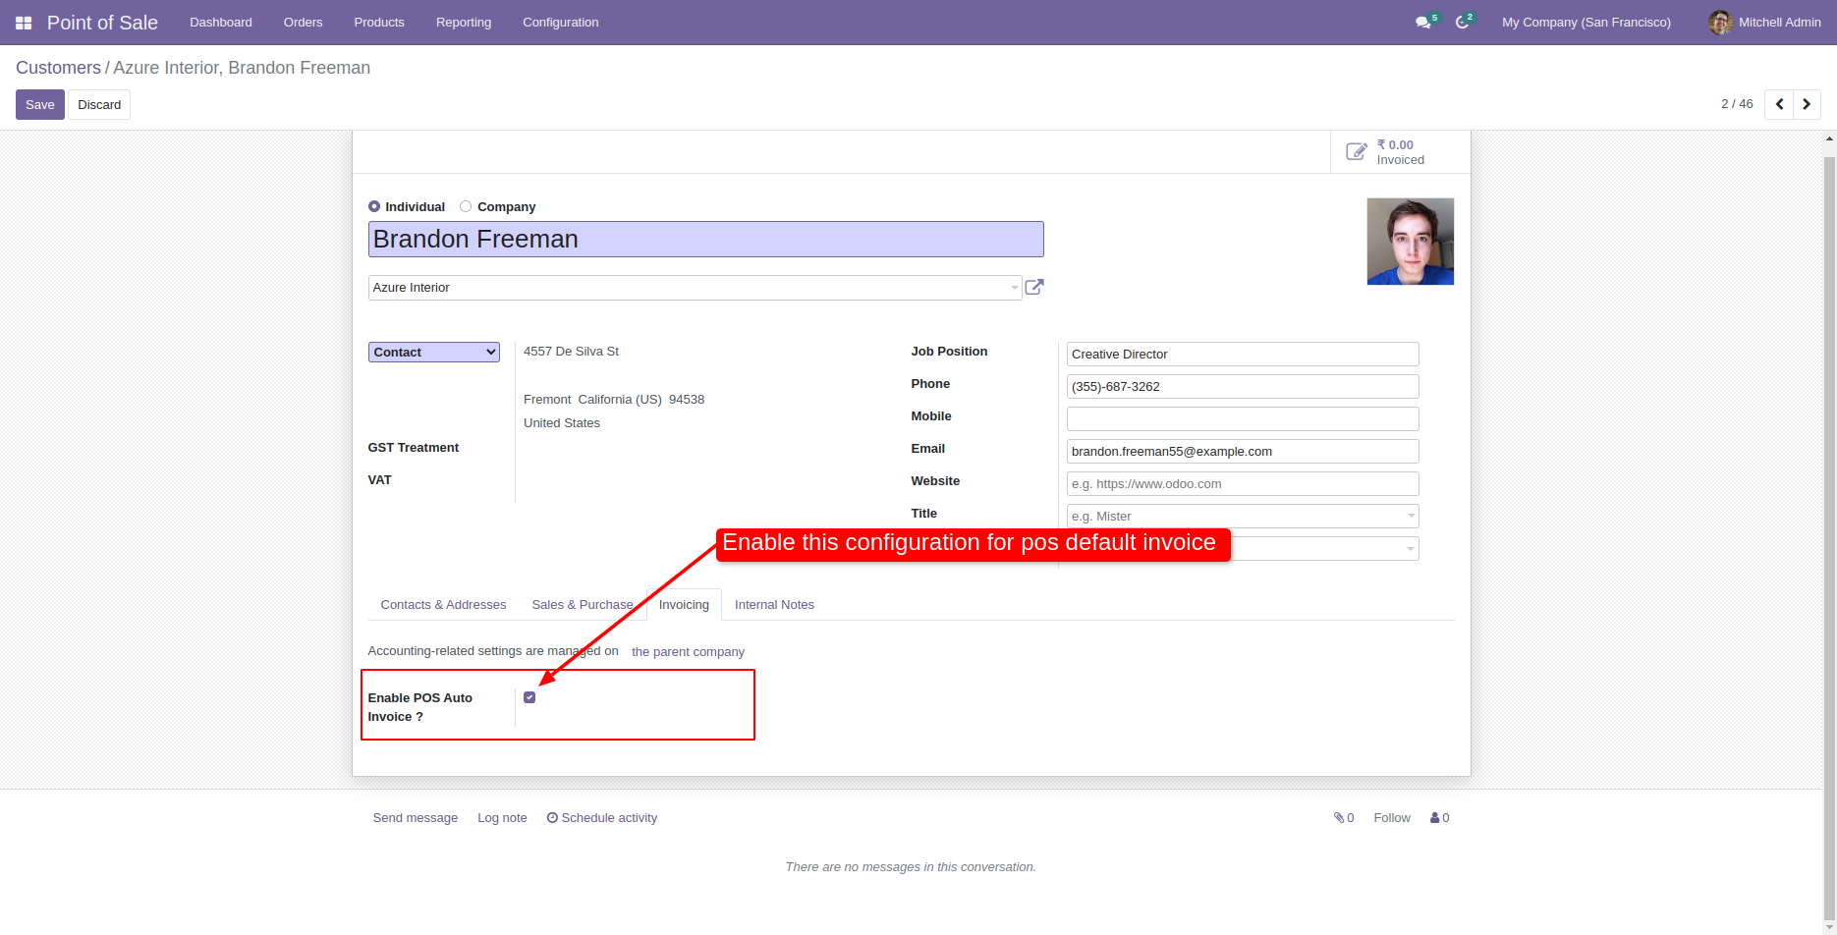Open the activities clock icon

[1462, 23]
